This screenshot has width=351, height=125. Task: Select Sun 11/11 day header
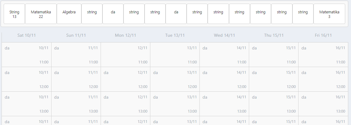(x=76, y=35)
